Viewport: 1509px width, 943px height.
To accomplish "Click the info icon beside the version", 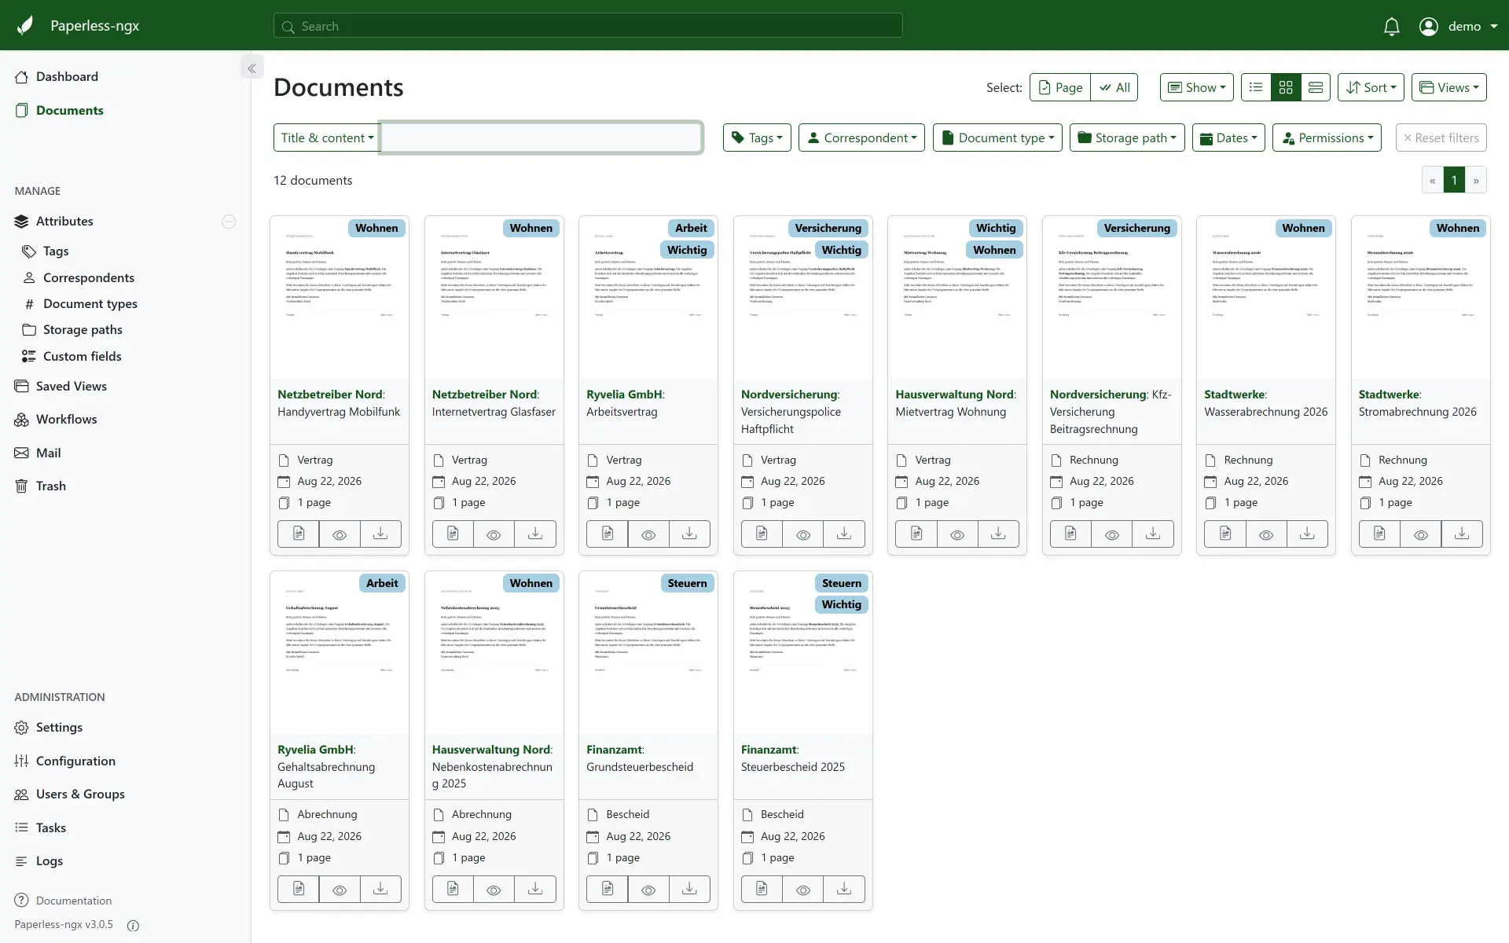I will [133, 926].
